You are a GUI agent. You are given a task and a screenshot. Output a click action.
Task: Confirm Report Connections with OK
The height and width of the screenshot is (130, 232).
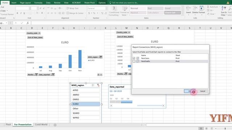190,91
